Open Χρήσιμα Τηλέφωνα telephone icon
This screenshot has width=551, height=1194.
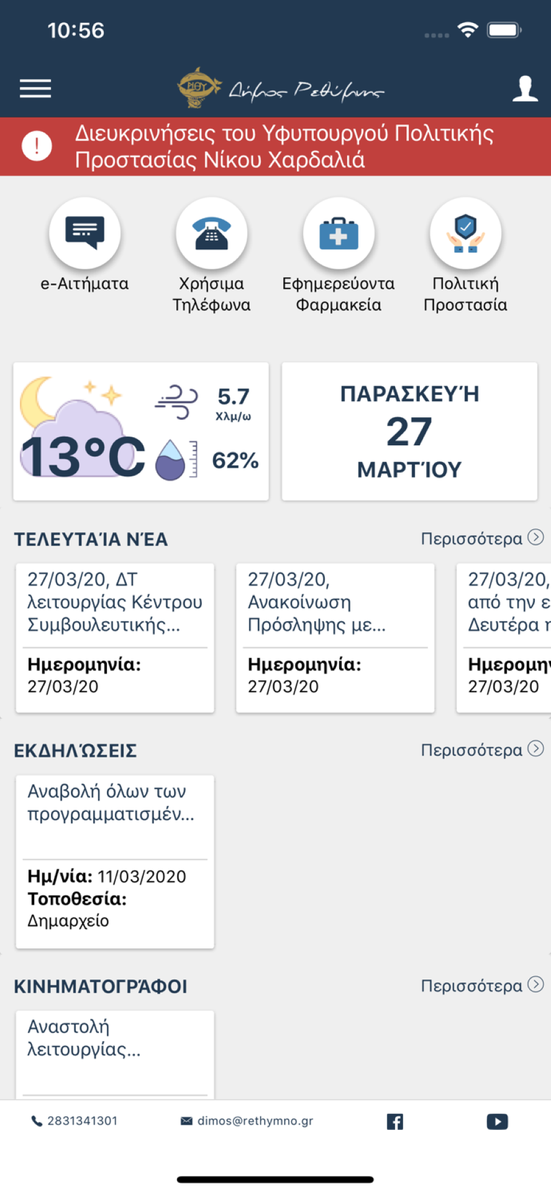point(211,233)
